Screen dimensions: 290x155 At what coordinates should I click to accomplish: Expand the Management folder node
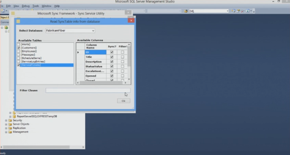6,132
